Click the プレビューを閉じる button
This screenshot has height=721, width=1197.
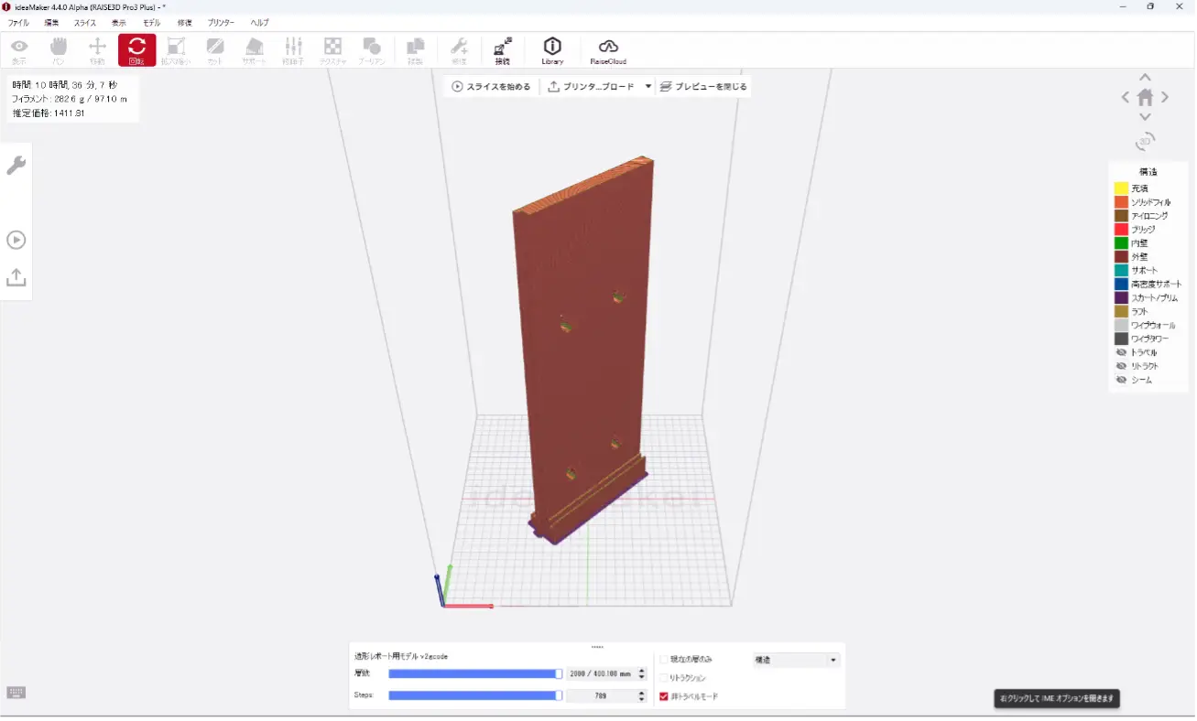(703, 87)
